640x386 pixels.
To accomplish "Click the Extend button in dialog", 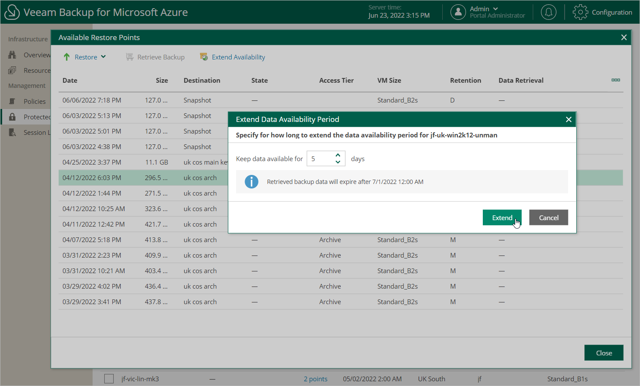I will tap(502, 218).
